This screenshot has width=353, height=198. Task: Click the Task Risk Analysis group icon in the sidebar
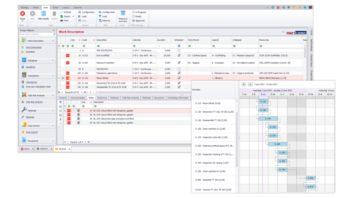pyautogui.click(x=24, y=95)
